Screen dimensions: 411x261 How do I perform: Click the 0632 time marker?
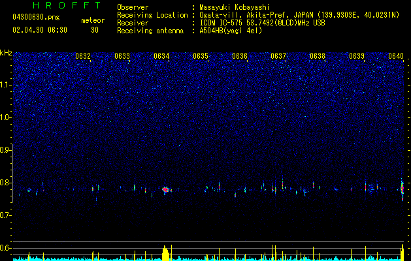coord(83,56)
